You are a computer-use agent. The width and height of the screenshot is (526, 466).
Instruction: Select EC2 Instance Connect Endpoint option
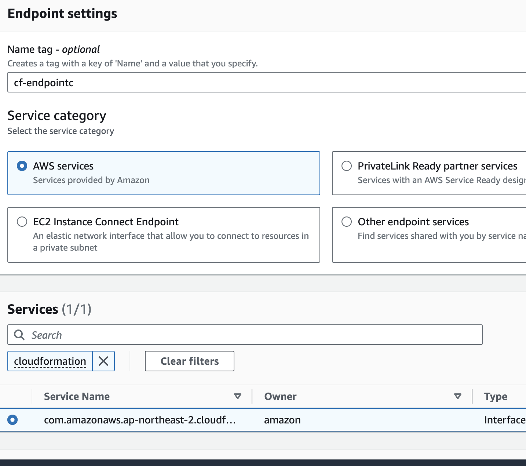[x=22, y=222]
